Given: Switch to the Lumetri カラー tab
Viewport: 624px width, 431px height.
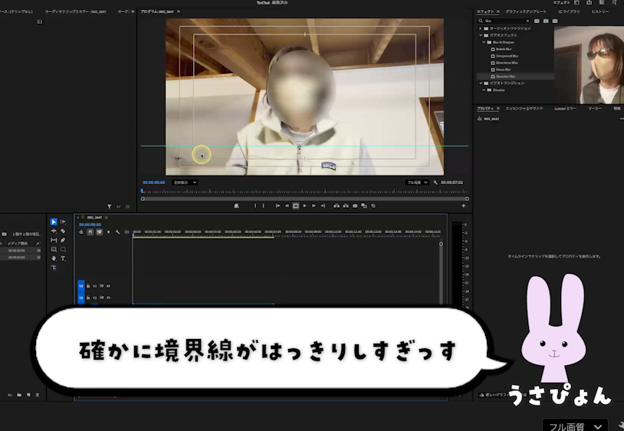Looking at the screenshot, I should pyautogui.click(x=565, y=109).
